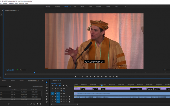Toggle sync lock on V2 track
The height and width of the screenshot is (106, 170).
click(61, 91)
